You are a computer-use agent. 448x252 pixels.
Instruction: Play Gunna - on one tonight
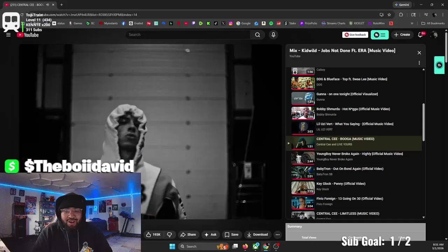[354, 98]
